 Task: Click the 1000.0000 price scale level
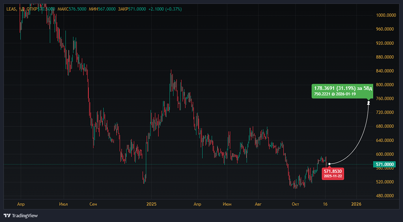(x=385, y=15)
